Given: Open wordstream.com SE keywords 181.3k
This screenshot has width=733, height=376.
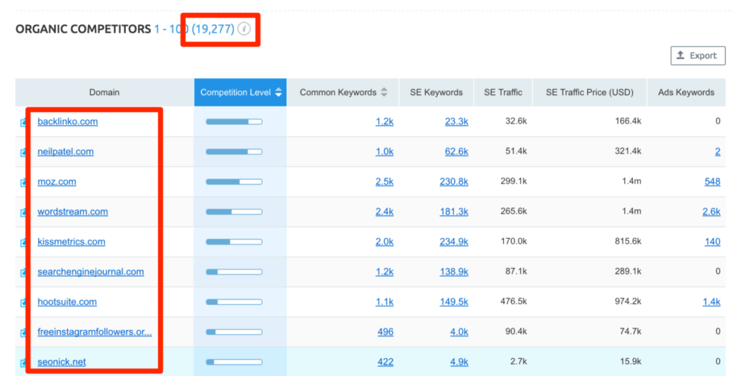Looking at the screenshot, I should [x=454, y=212].
